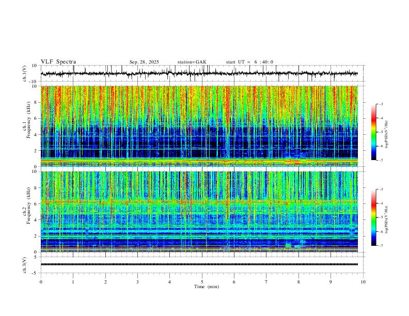The image size is (409, 316).
Task: Click the "VLF Spectra" plot title
Action: (58, 62)
